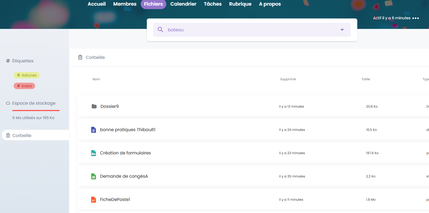429x213 pixels.
Task: Click the cloud icon beside Espace de stockage
Action: point(8,103)
